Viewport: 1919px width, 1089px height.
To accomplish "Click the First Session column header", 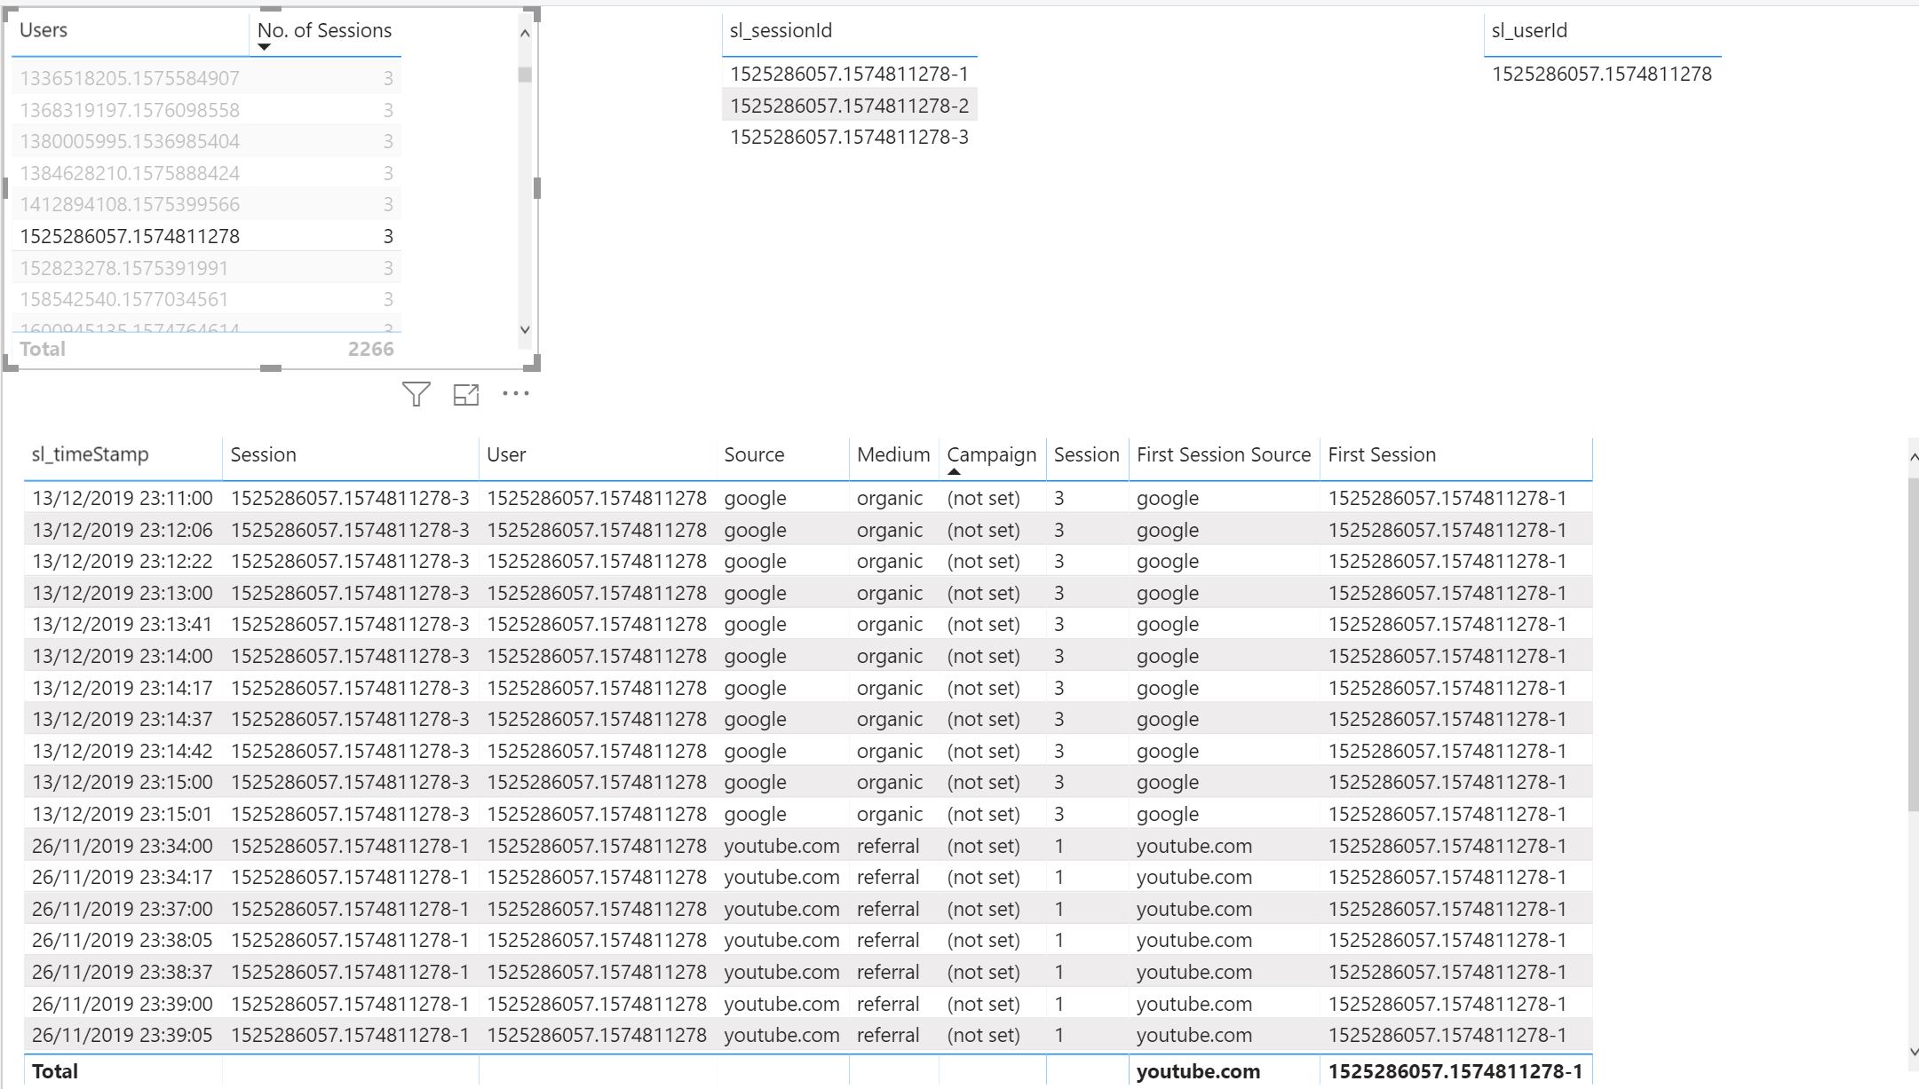I will [x=1382, y=454].
